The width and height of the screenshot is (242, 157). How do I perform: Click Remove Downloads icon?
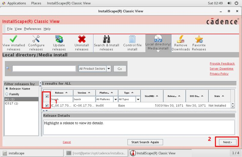[x=181, y=43]
